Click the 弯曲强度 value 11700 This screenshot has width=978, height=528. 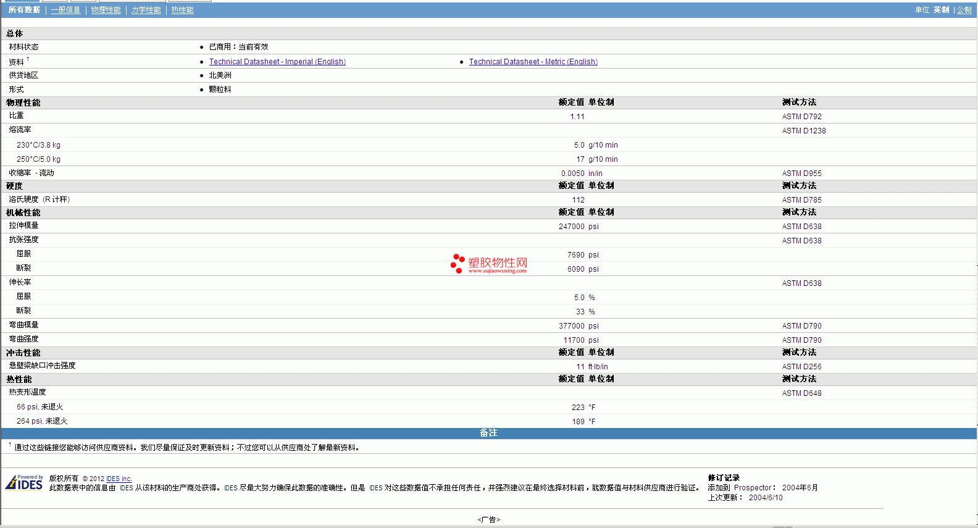pos(574,340)
